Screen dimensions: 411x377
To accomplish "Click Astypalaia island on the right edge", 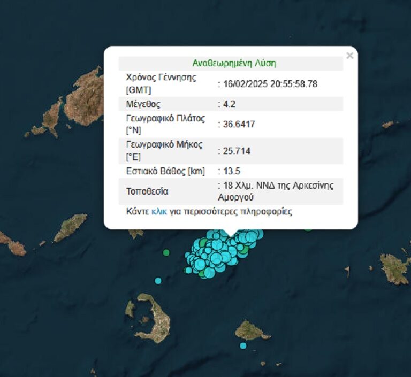I will click(x=394, y=267).
